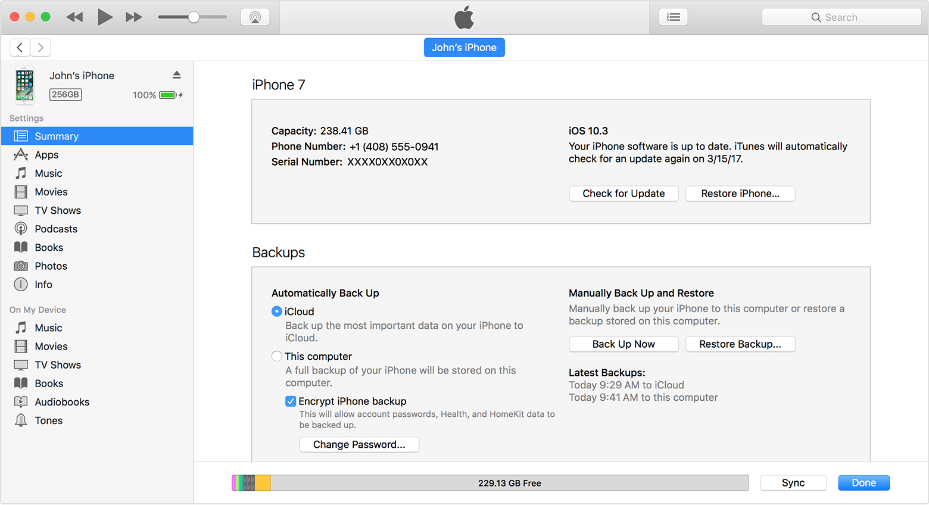Select This computer backup radio button

[277, 356]
